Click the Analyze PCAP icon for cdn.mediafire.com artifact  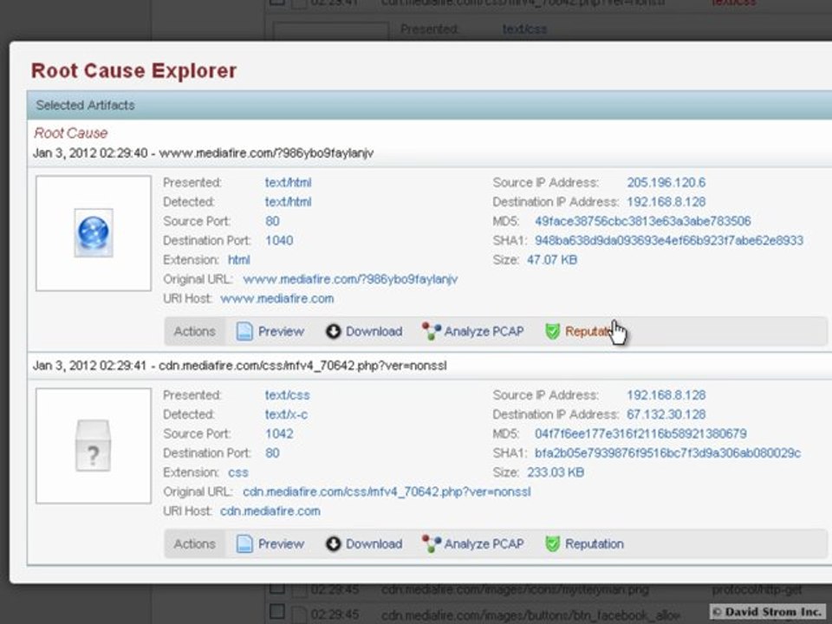(431, 544)
